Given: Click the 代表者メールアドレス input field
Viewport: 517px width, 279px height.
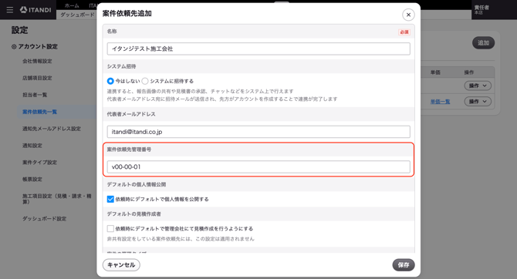Looking at the screenshot, I should [x=258, y=132].
